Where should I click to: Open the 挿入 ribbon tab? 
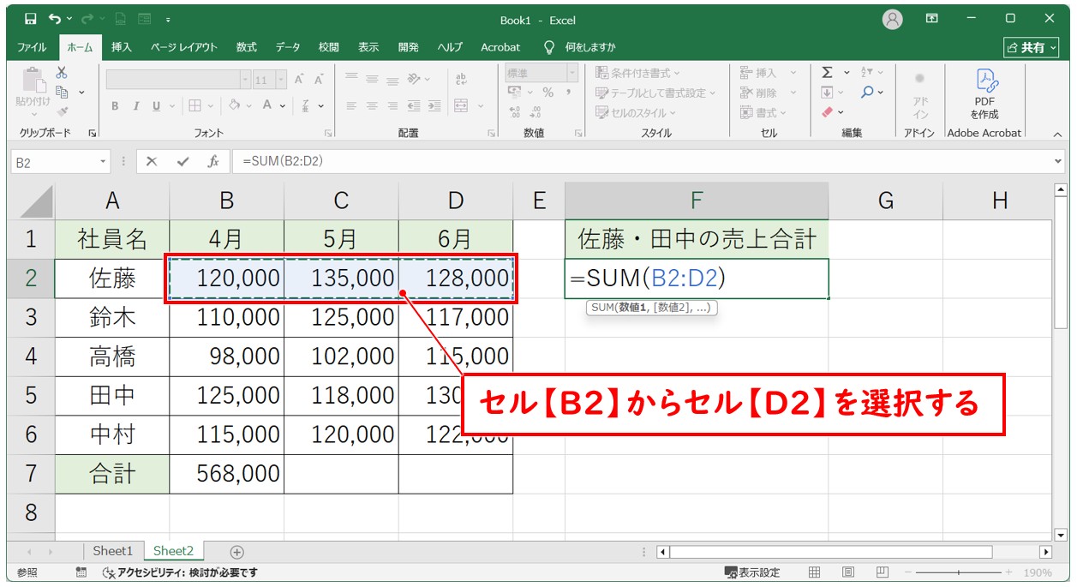click(x=122, y=47)
